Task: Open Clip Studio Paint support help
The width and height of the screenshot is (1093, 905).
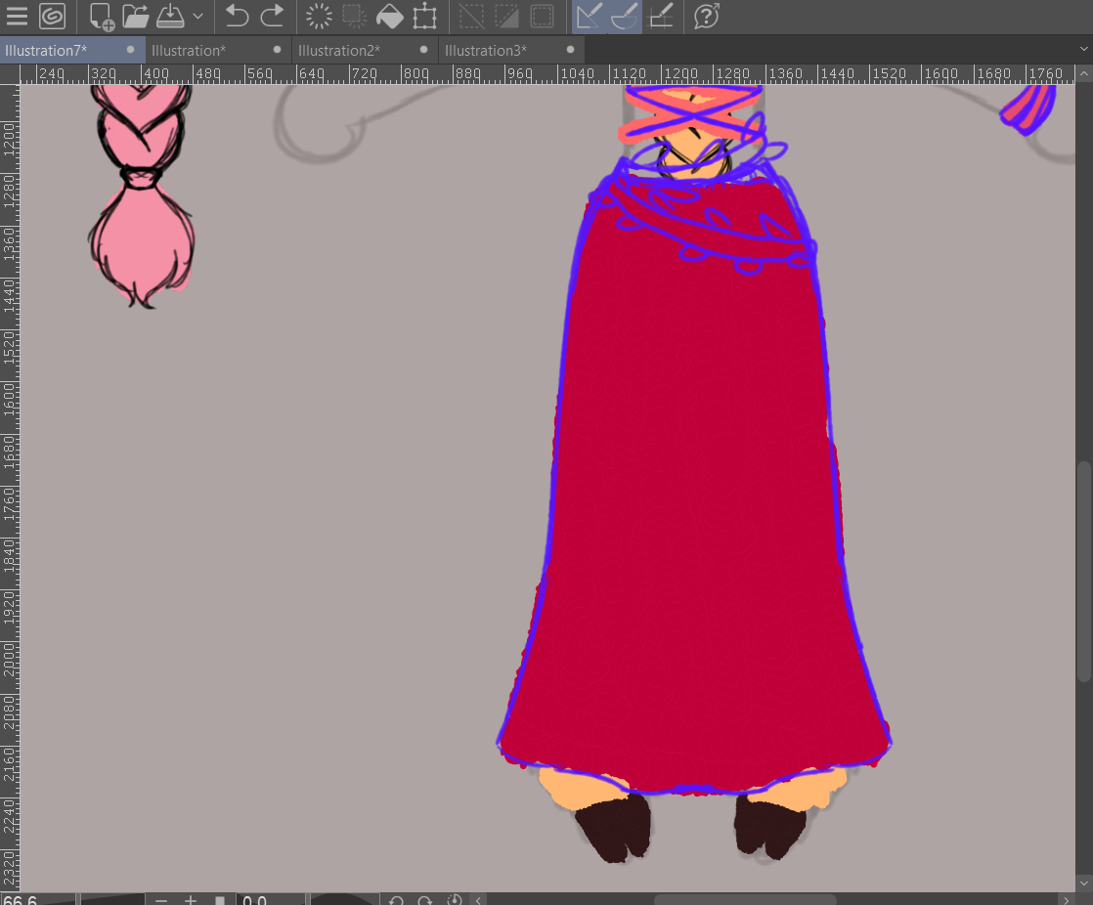Action: click(x=706, y=17)
